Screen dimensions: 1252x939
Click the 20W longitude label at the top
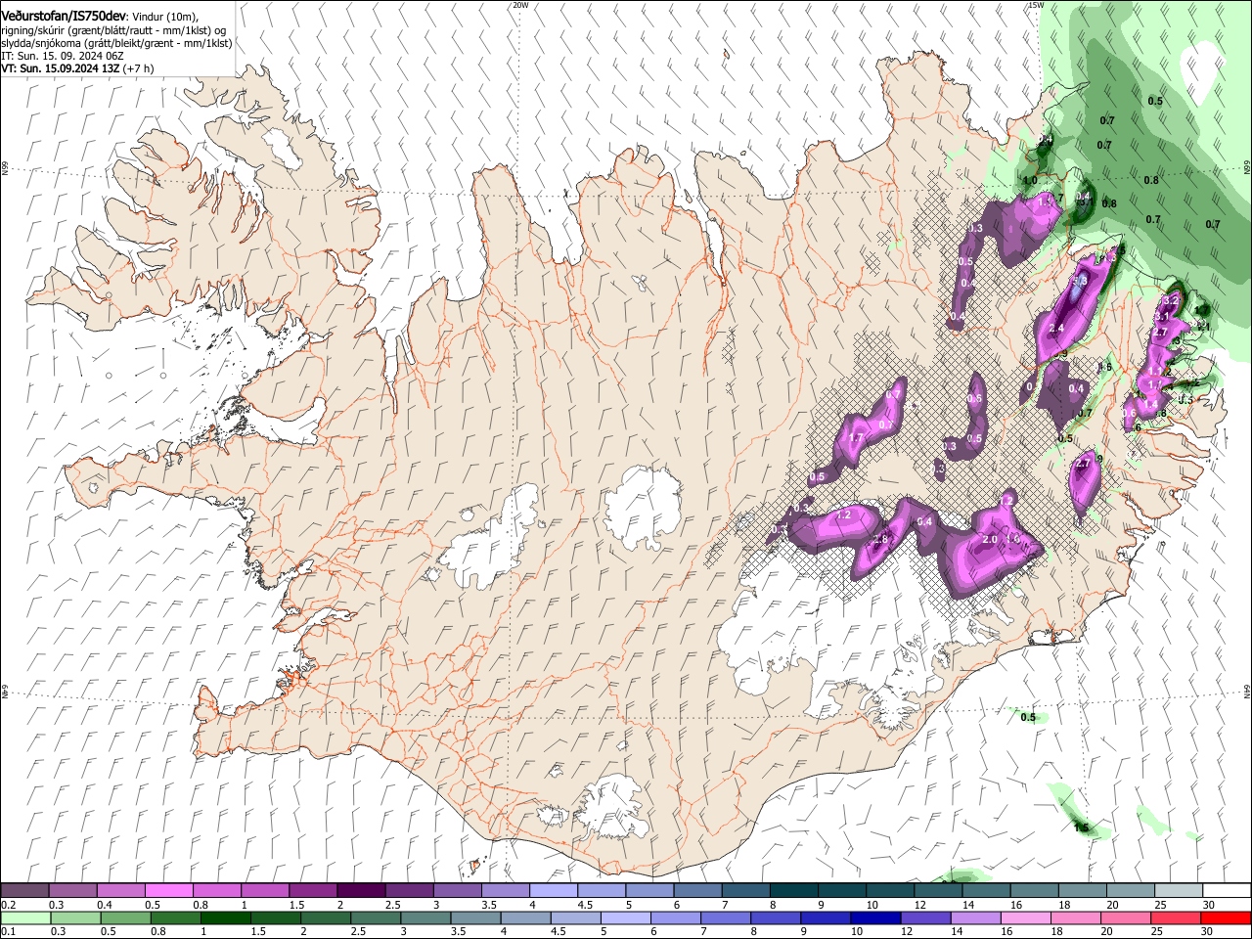tap(520, 5)
